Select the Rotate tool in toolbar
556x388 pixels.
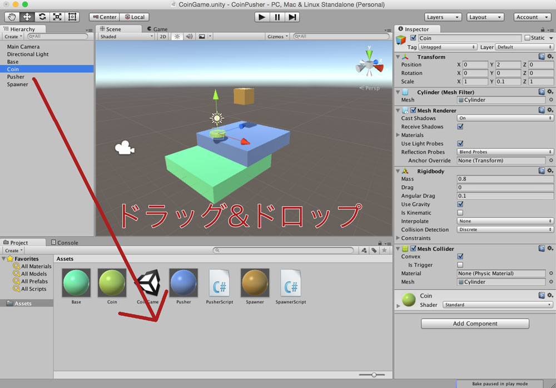click(42, 17)
